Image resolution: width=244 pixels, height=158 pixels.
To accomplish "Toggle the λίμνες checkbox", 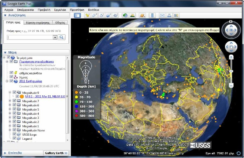I will click(11, 77).
